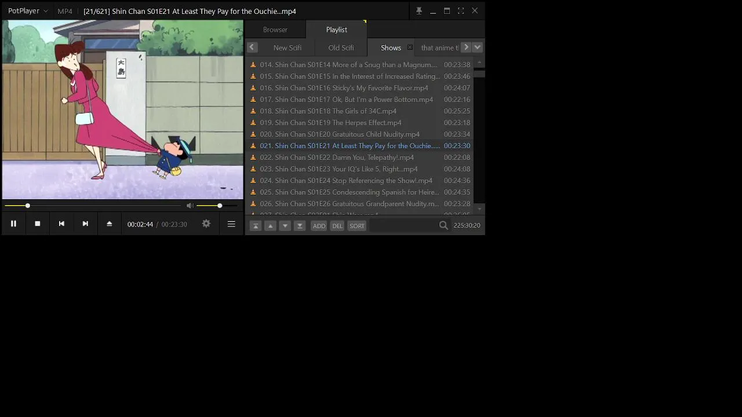
Task: Click the playlist vertical scrollbar thumb
Action: [x=479, y=74]
